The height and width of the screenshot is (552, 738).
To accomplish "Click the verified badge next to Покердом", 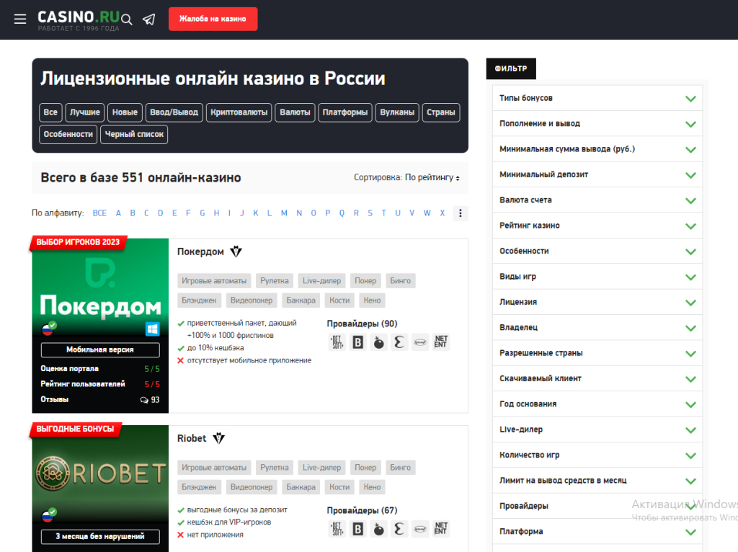I will [236, 251].
